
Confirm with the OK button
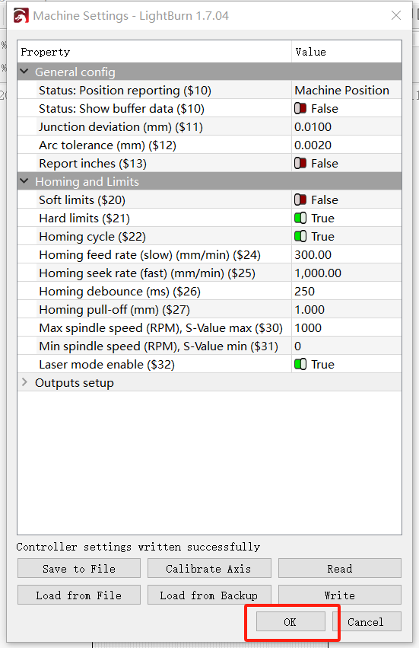pyautogui.click(x=290, y=621)
